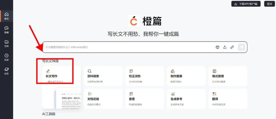Open the 生成参考 card
The image size is (276, 119).
[x=186, y=99]
